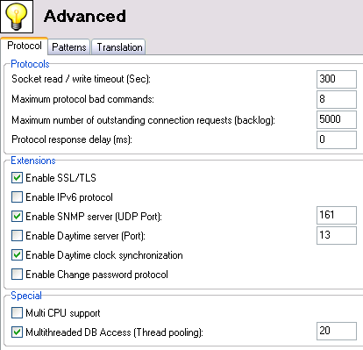Enable Change password protocol checkbox

click(x=17, y=275)
